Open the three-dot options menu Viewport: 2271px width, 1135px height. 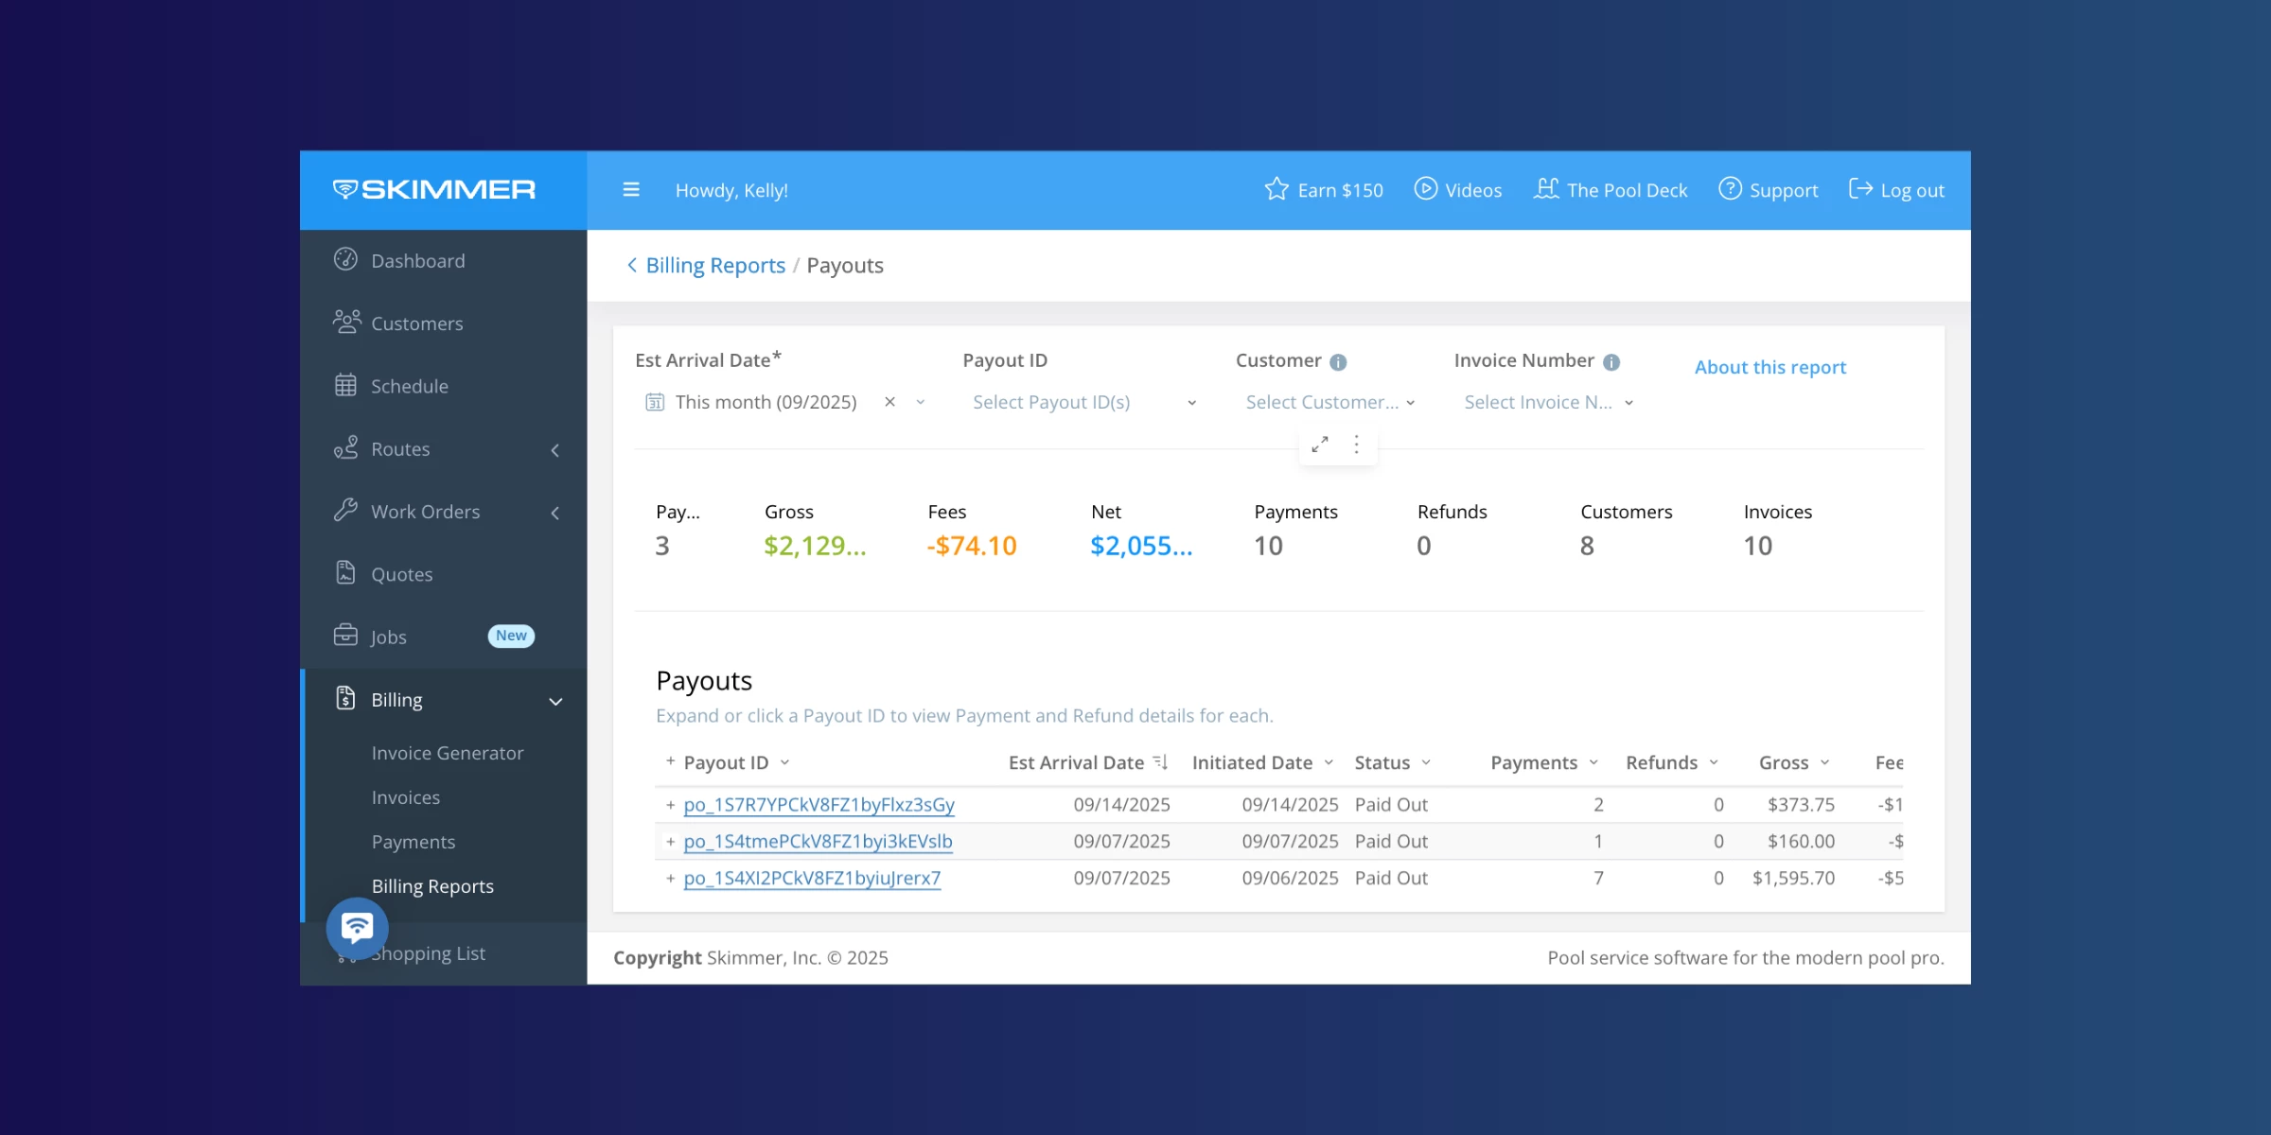tap(1357, 445)
